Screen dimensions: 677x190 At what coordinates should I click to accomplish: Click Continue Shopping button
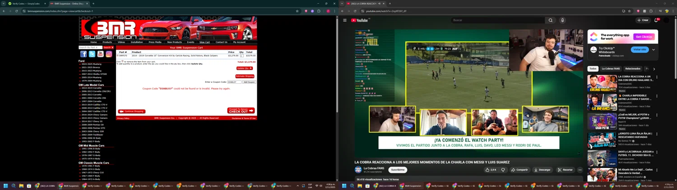(x=132, y=111)
